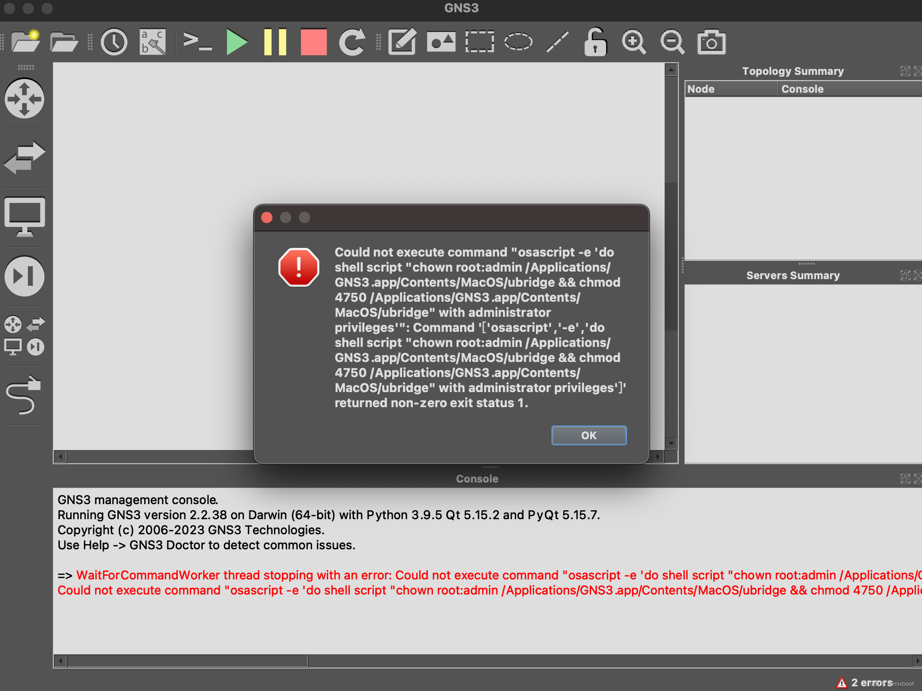This screenshot has height=691, width=922.
Task: Click the workspace horizontal scrollbar right arrow
Action: 658,457
